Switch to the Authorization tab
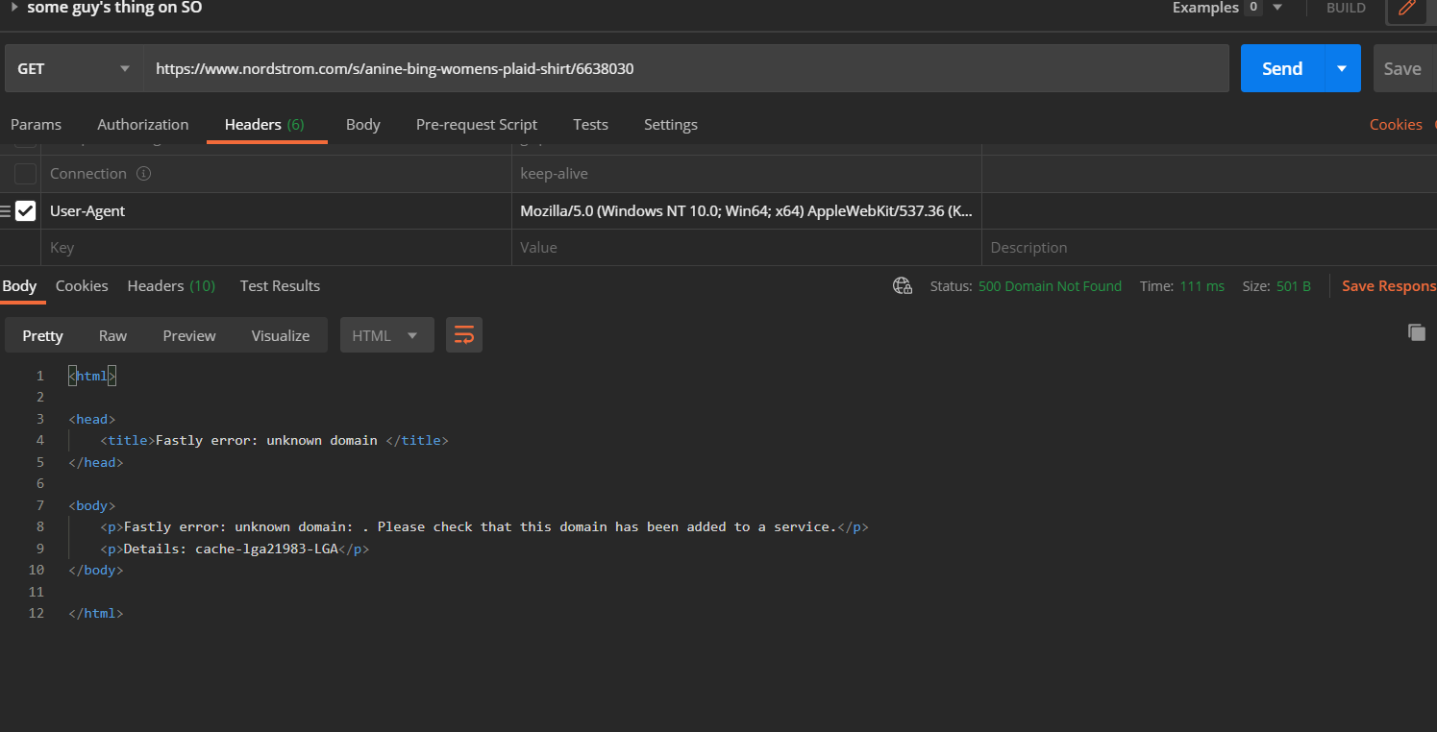The height and width of the screenshot is (732, 1437). click(x=143, y=124)
